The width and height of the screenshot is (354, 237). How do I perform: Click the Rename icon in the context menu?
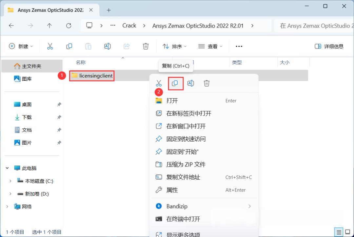point(191,83)
